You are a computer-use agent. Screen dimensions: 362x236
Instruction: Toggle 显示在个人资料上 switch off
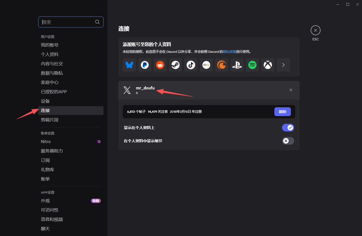(288, 128)
